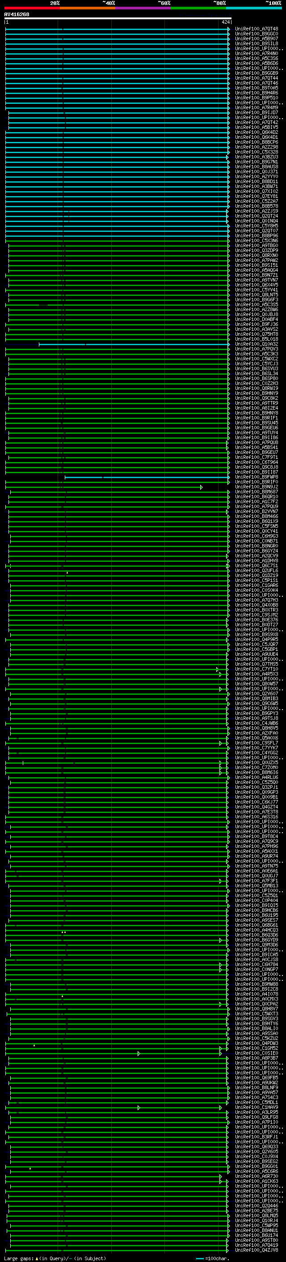Select the UniRef100_Q6K4D2 label
Viewport: 286px width, 1262px height.
click(257, 132)
